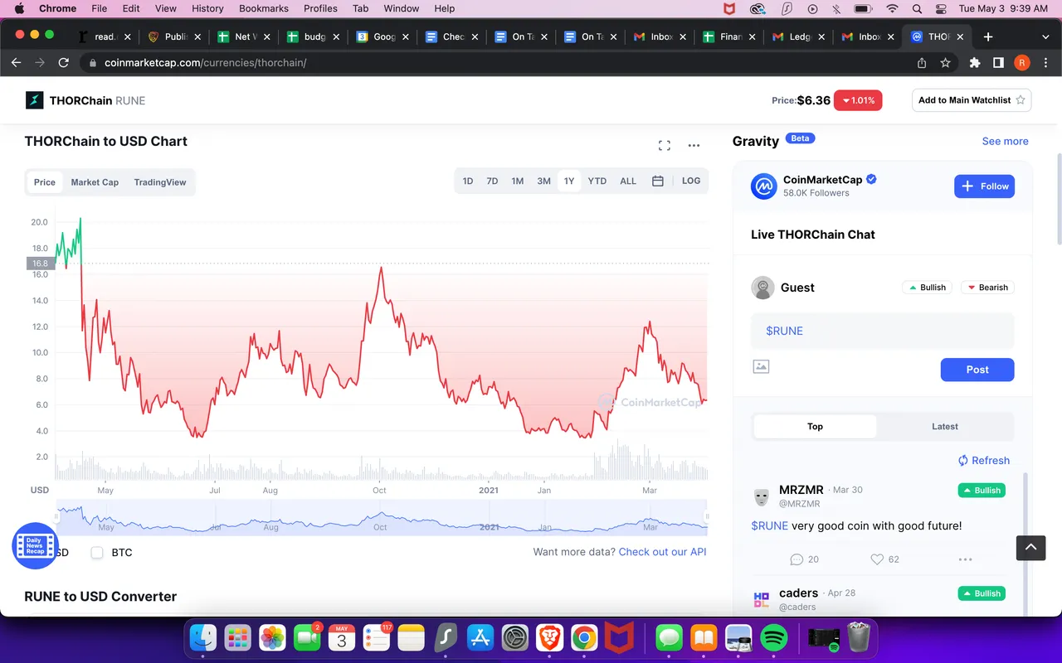This screenshot has height=663, width=1062.
Task: Click the CoinMarketCap profile avatar in Gravity
Action: (763, 186)
